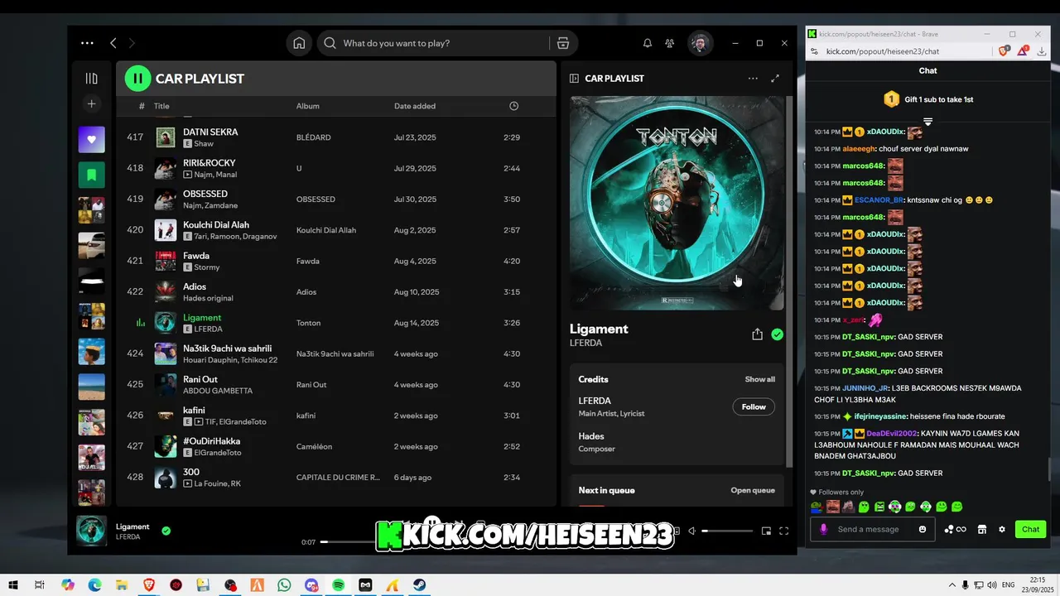Open the Spotify three-dot main menu
This screenshot has height=596, width=1060.
point(87,43)
